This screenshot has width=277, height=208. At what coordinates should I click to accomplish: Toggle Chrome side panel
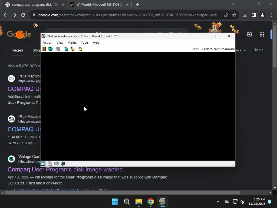coord(254,15)
